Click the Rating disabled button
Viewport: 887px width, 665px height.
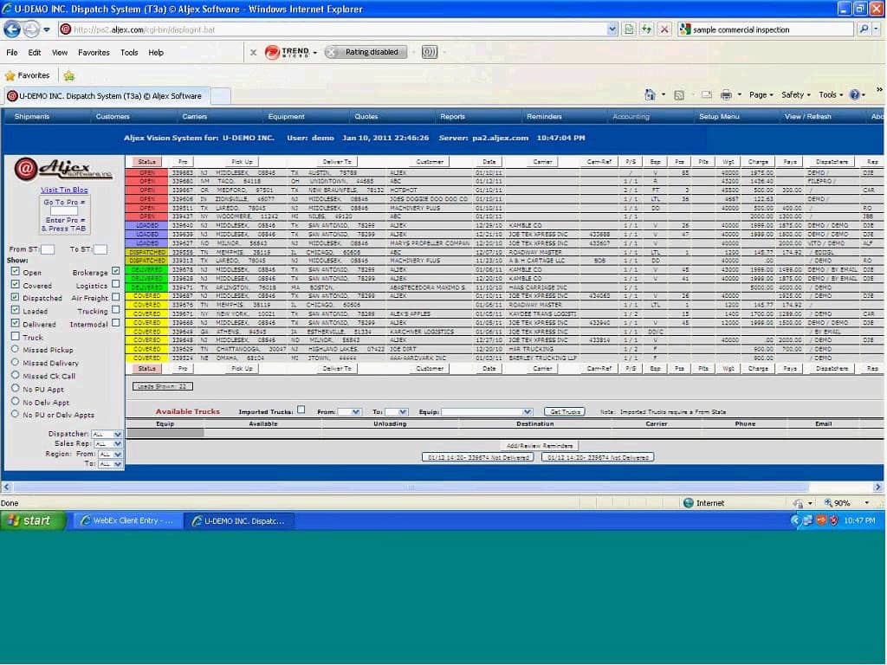point(366,52)
